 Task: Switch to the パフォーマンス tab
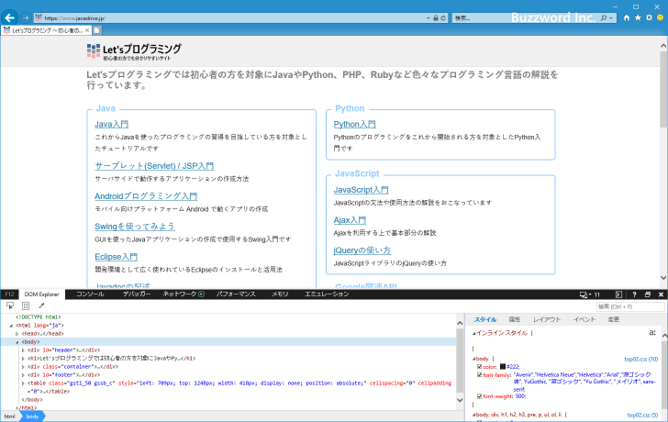236,294
